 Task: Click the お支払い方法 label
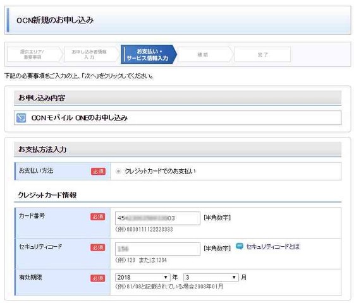[36, 170]
